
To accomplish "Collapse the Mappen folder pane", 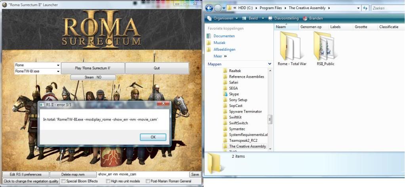I will click(x=269, y=64).
